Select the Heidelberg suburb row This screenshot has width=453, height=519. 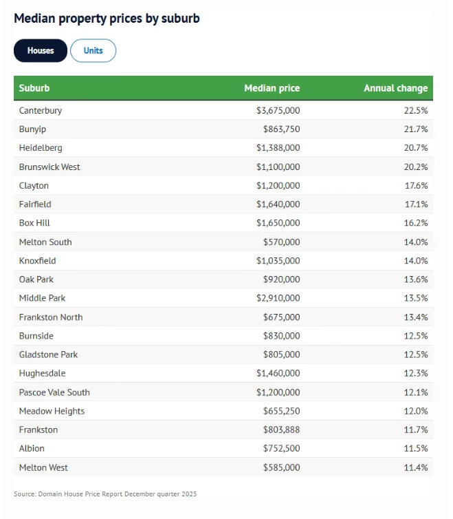[41, 148]
